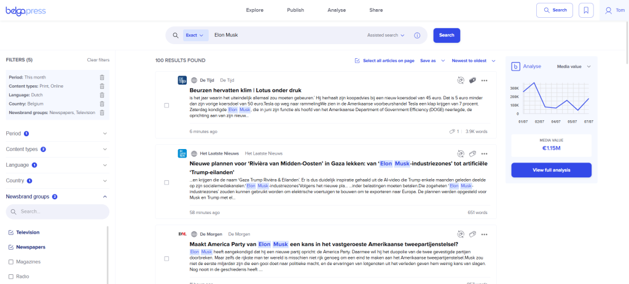
Task: Click tag icon on De Tijd article
Action: pos(472,80)
